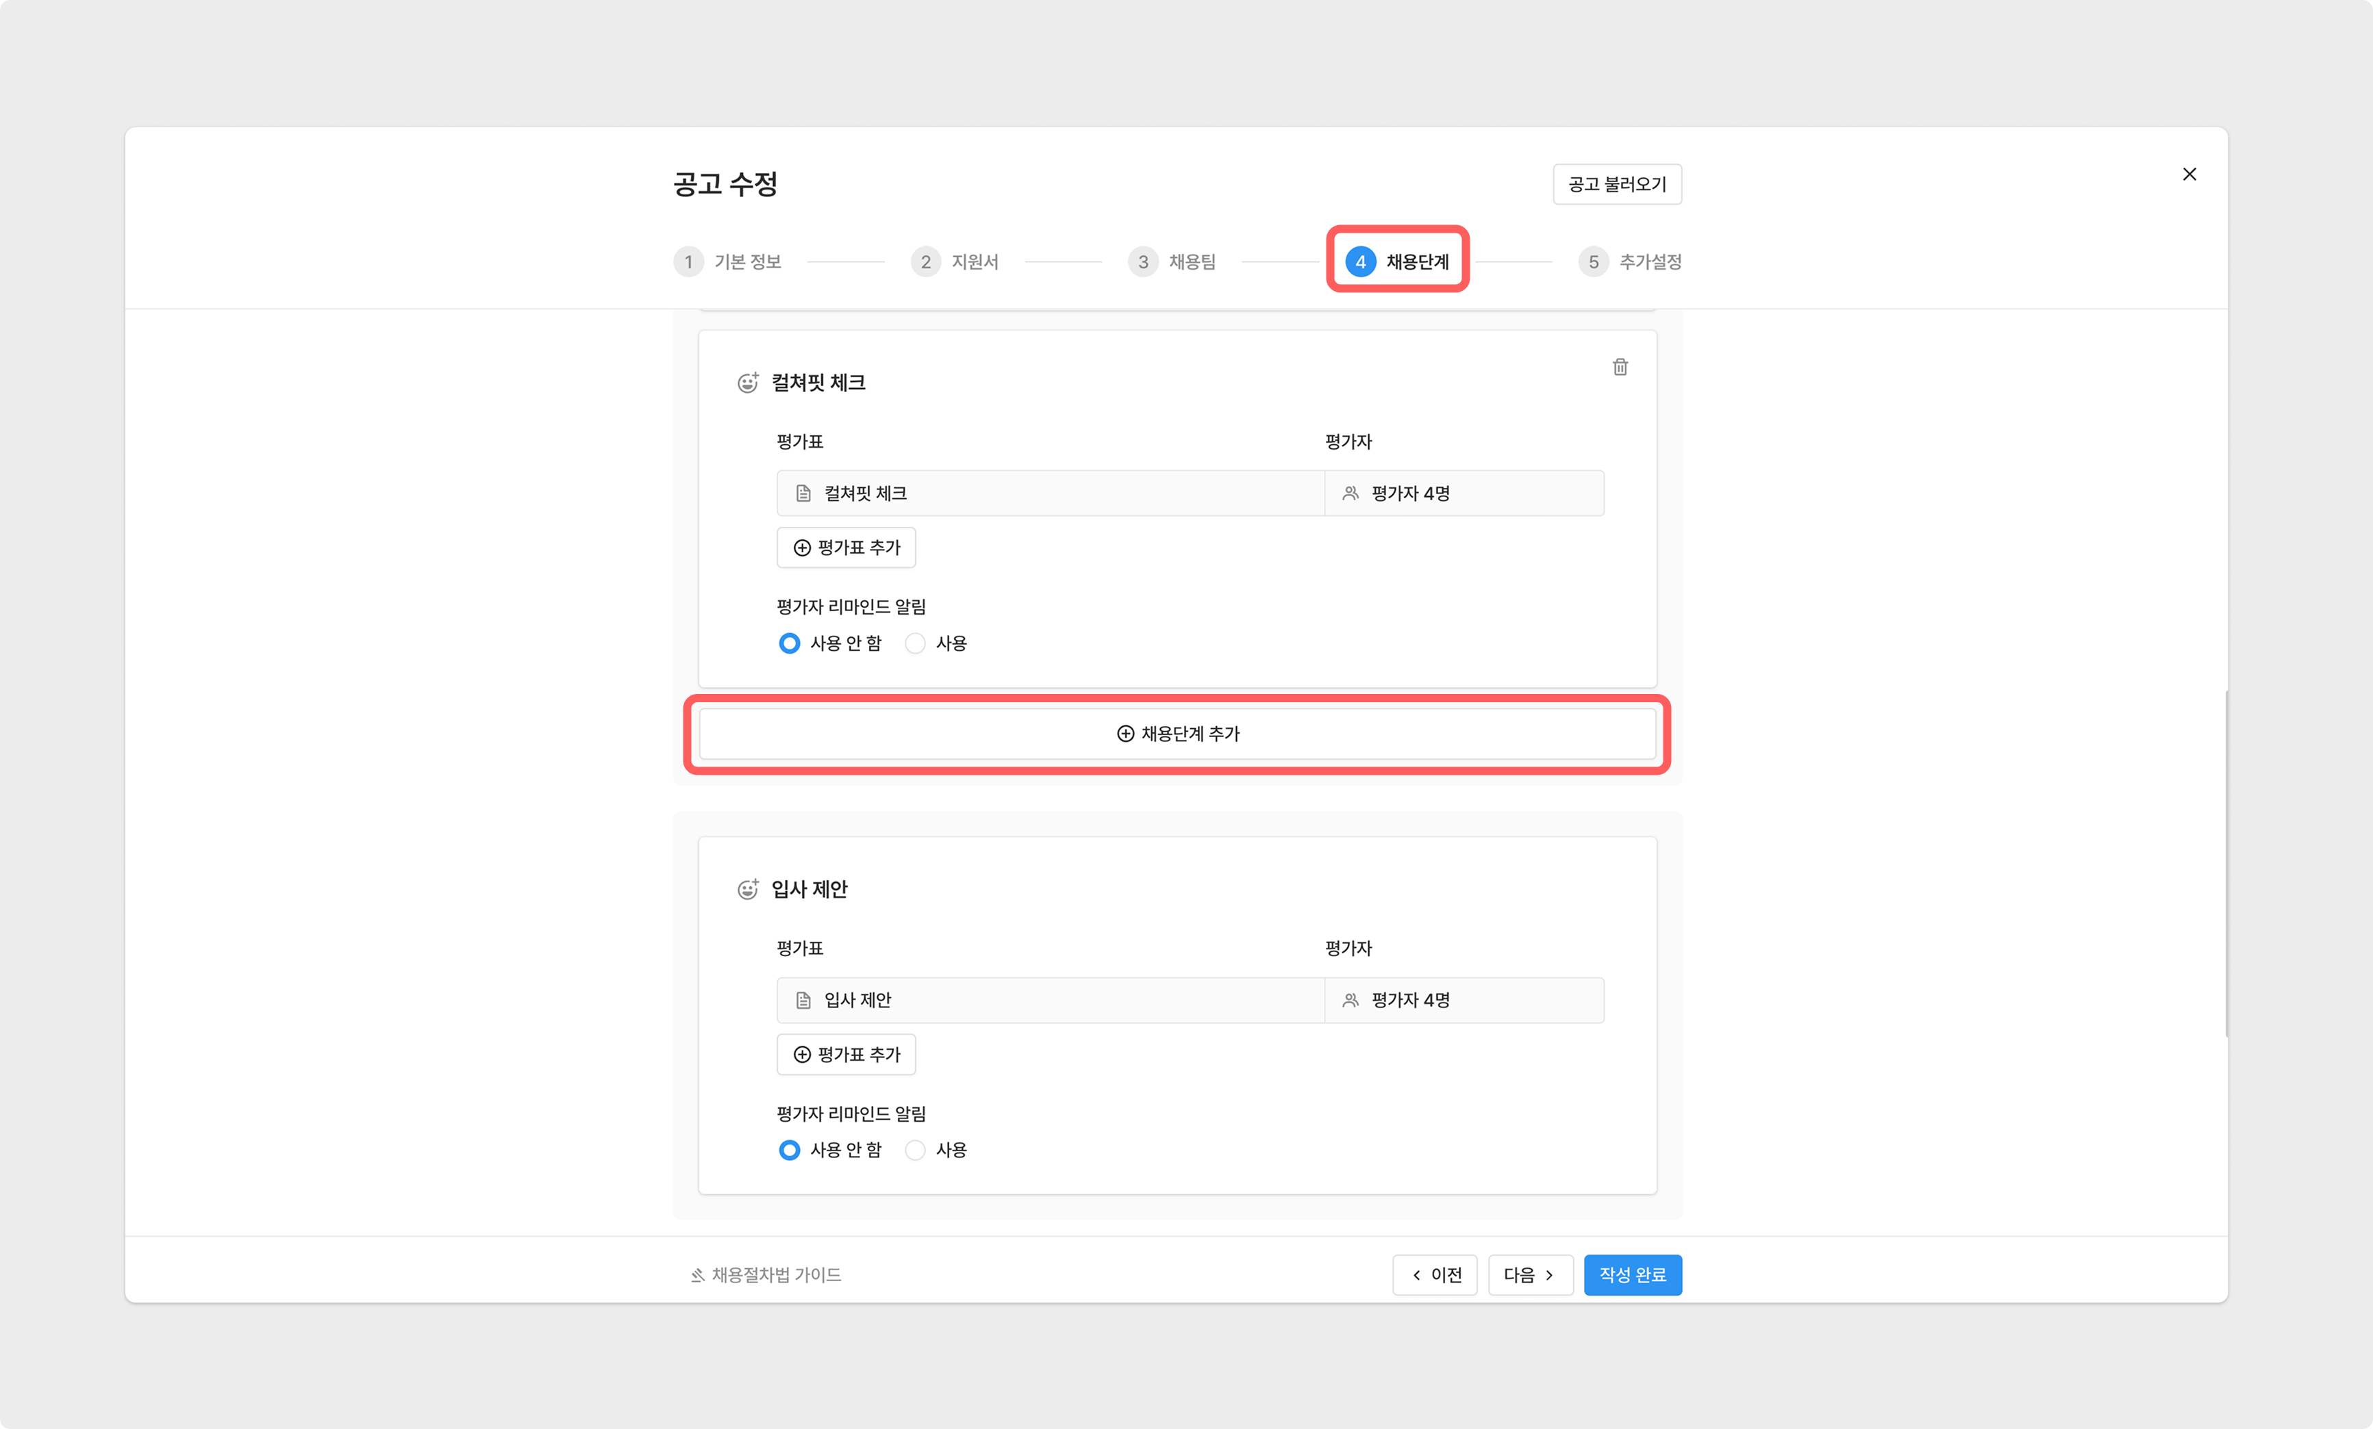
Task: Click evaluators icon in 컬쳐핏 체크 평가자 field
Action: click(x=1351, y=493)
